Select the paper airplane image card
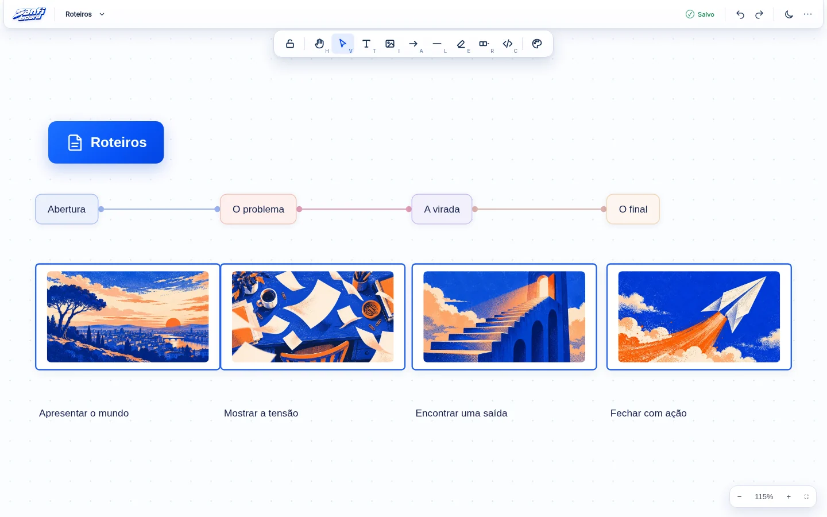This screenshot has height=517, width=827. [x=699, y=317]
